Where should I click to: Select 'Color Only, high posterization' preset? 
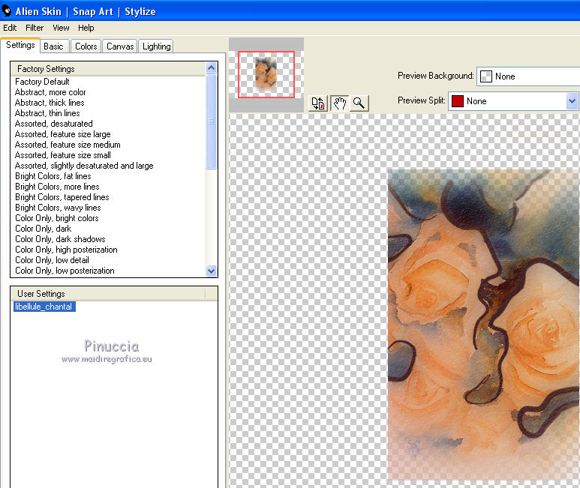pos(66,250)
